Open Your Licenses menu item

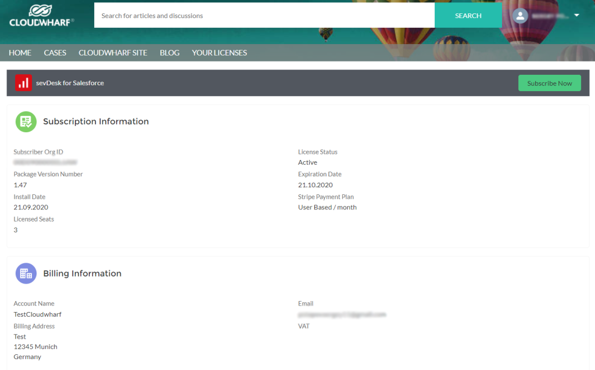tap(219, 53)
